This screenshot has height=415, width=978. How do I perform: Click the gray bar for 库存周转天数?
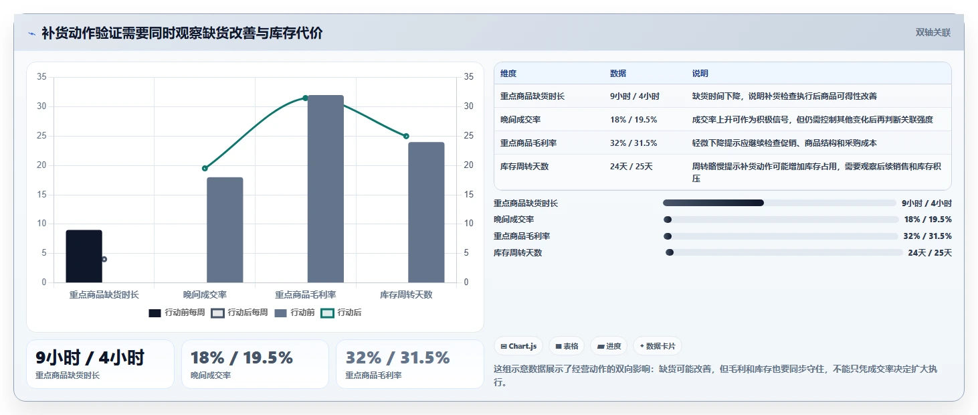426,212
